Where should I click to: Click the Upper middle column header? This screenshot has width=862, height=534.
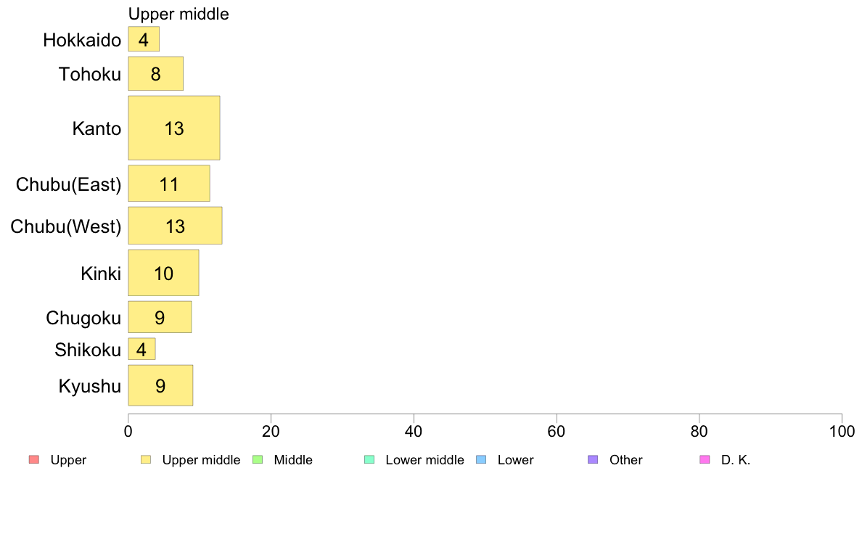pyautogui.click(x=178, y=14)
